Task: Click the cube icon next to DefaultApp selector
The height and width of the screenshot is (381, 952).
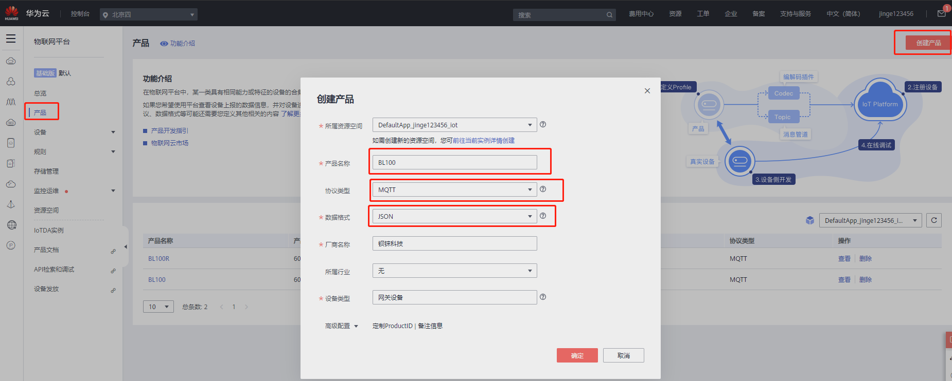Action: tap(810, 220)
